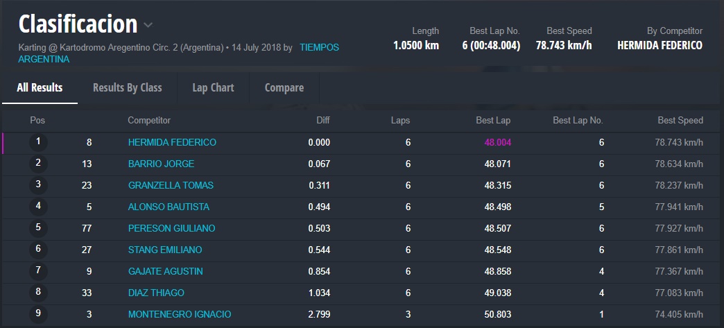
Task: Click the Best Lap column header
Action: [x=493, y=120]
